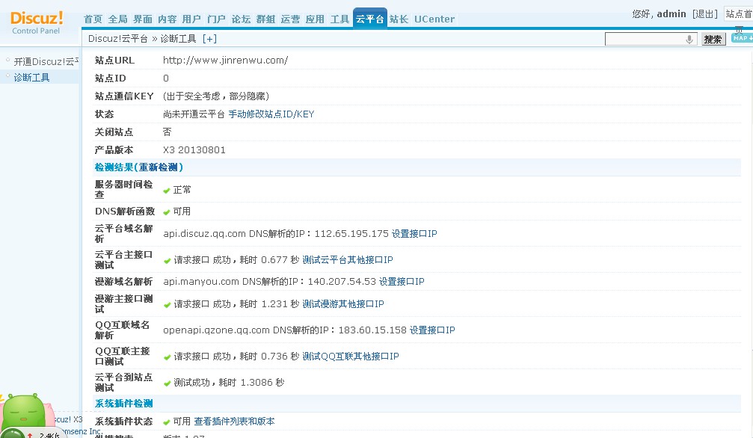Click 设置接口IP for openapi.qzone.qq.com
The width and height of the screenshot is (753, 438).
pyautogui.click(x=432, y=330)
